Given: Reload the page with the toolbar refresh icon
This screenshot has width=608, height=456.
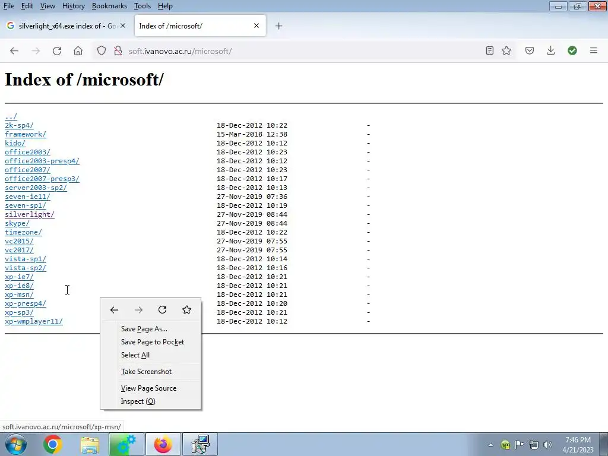Looking at the screenshot, I should (57, 51).
